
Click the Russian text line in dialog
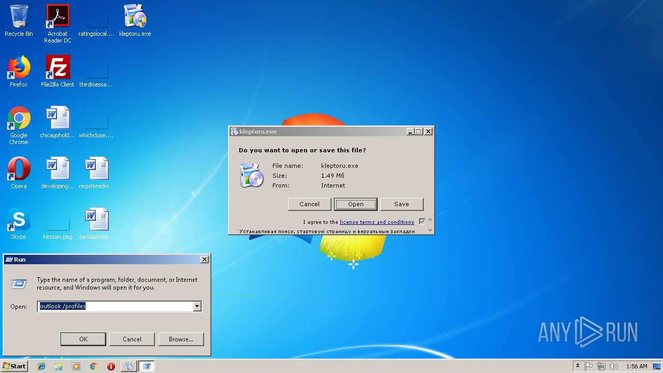point(327,232)
